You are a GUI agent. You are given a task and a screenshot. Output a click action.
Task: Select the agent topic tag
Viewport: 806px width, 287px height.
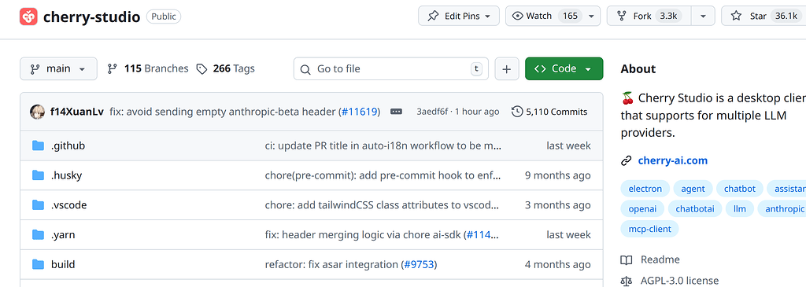click(693, 189)
